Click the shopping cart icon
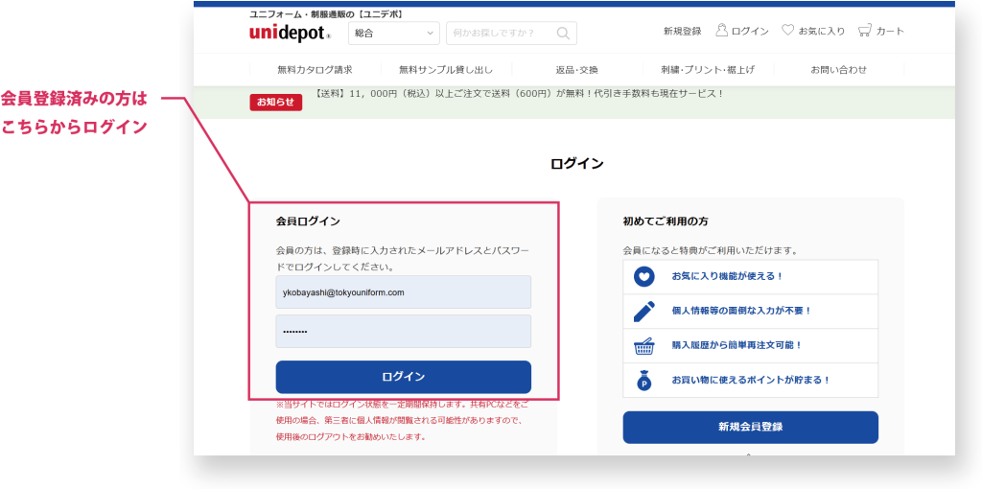The height and width of the screenshot is (489, 982). pos(864,31)
